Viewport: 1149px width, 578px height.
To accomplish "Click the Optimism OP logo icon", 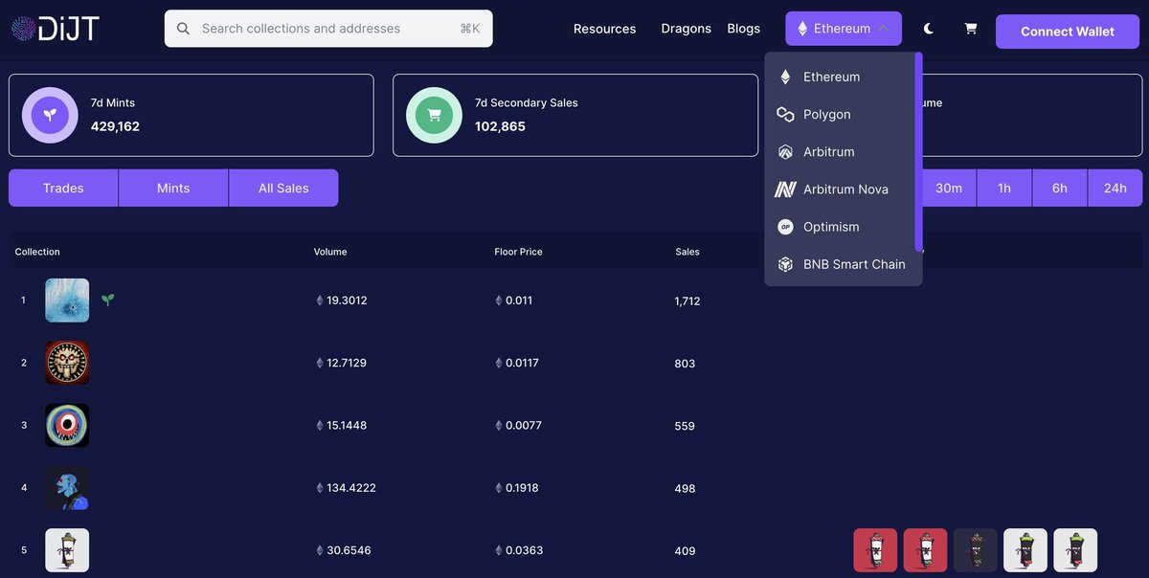I will click(785, 227).
